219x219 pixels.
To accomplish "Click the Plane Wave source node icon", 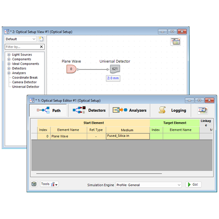I will point(71,69).
